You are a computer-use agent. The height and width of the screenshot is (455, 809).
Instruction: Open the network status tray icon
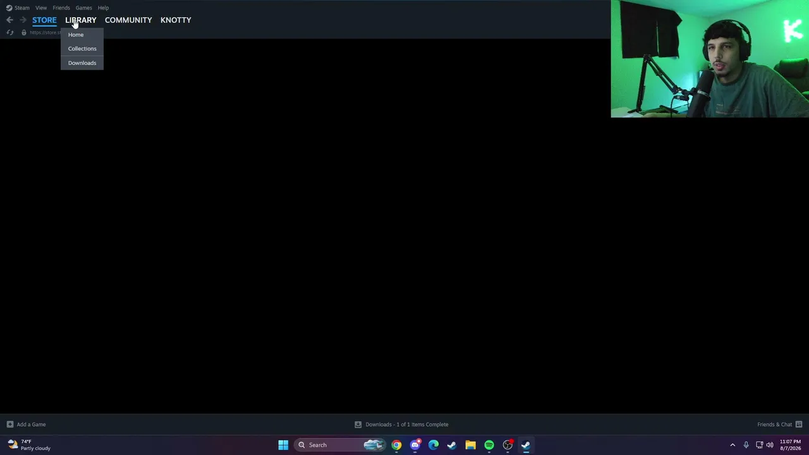[759, 445]
